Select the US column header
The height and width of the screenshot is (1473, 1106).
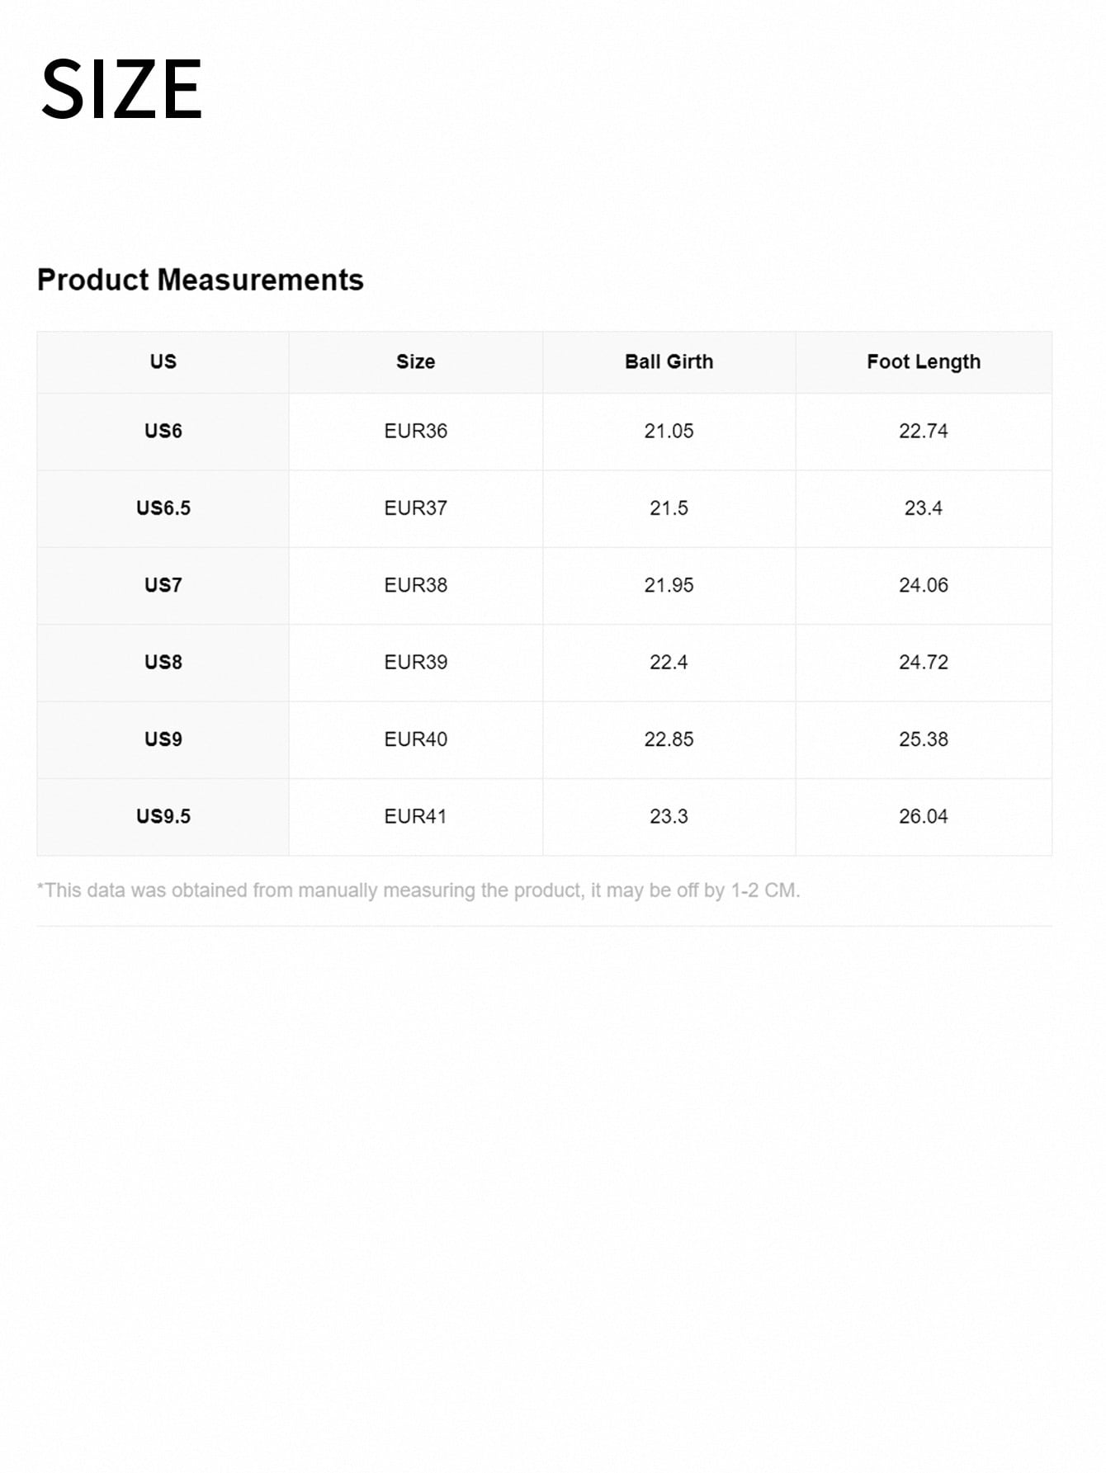tap(163, 361)
